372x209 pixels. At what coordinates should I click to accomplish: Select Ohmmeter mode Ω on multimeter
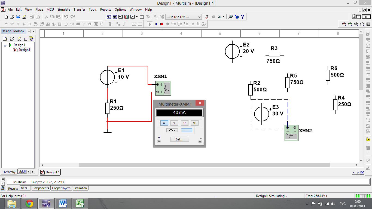(184, 123)
